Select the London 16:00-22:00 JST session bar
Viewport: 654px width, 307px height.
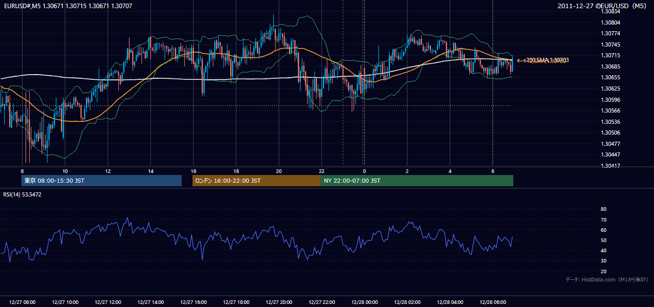(256, 181)
